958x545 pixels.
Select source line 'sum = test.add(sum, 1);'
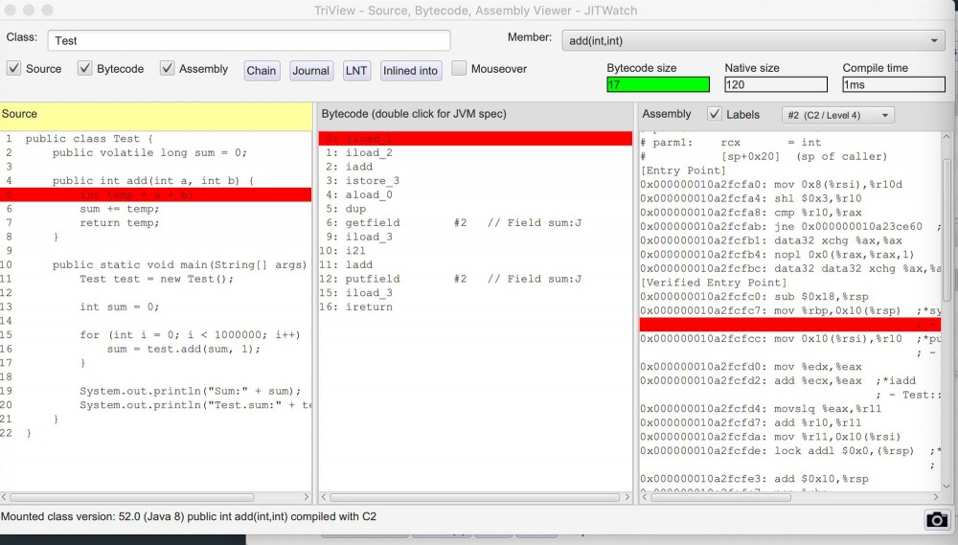click(184, 350)
